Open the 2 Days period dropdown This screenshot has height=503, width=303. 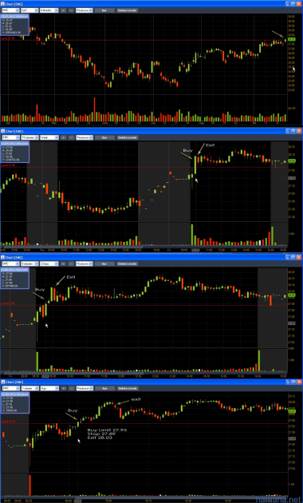point(49,263)
